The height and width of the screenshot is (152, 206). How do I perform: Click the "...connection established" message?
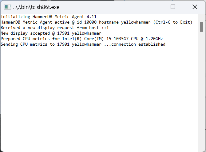click(x=135, y=44)
